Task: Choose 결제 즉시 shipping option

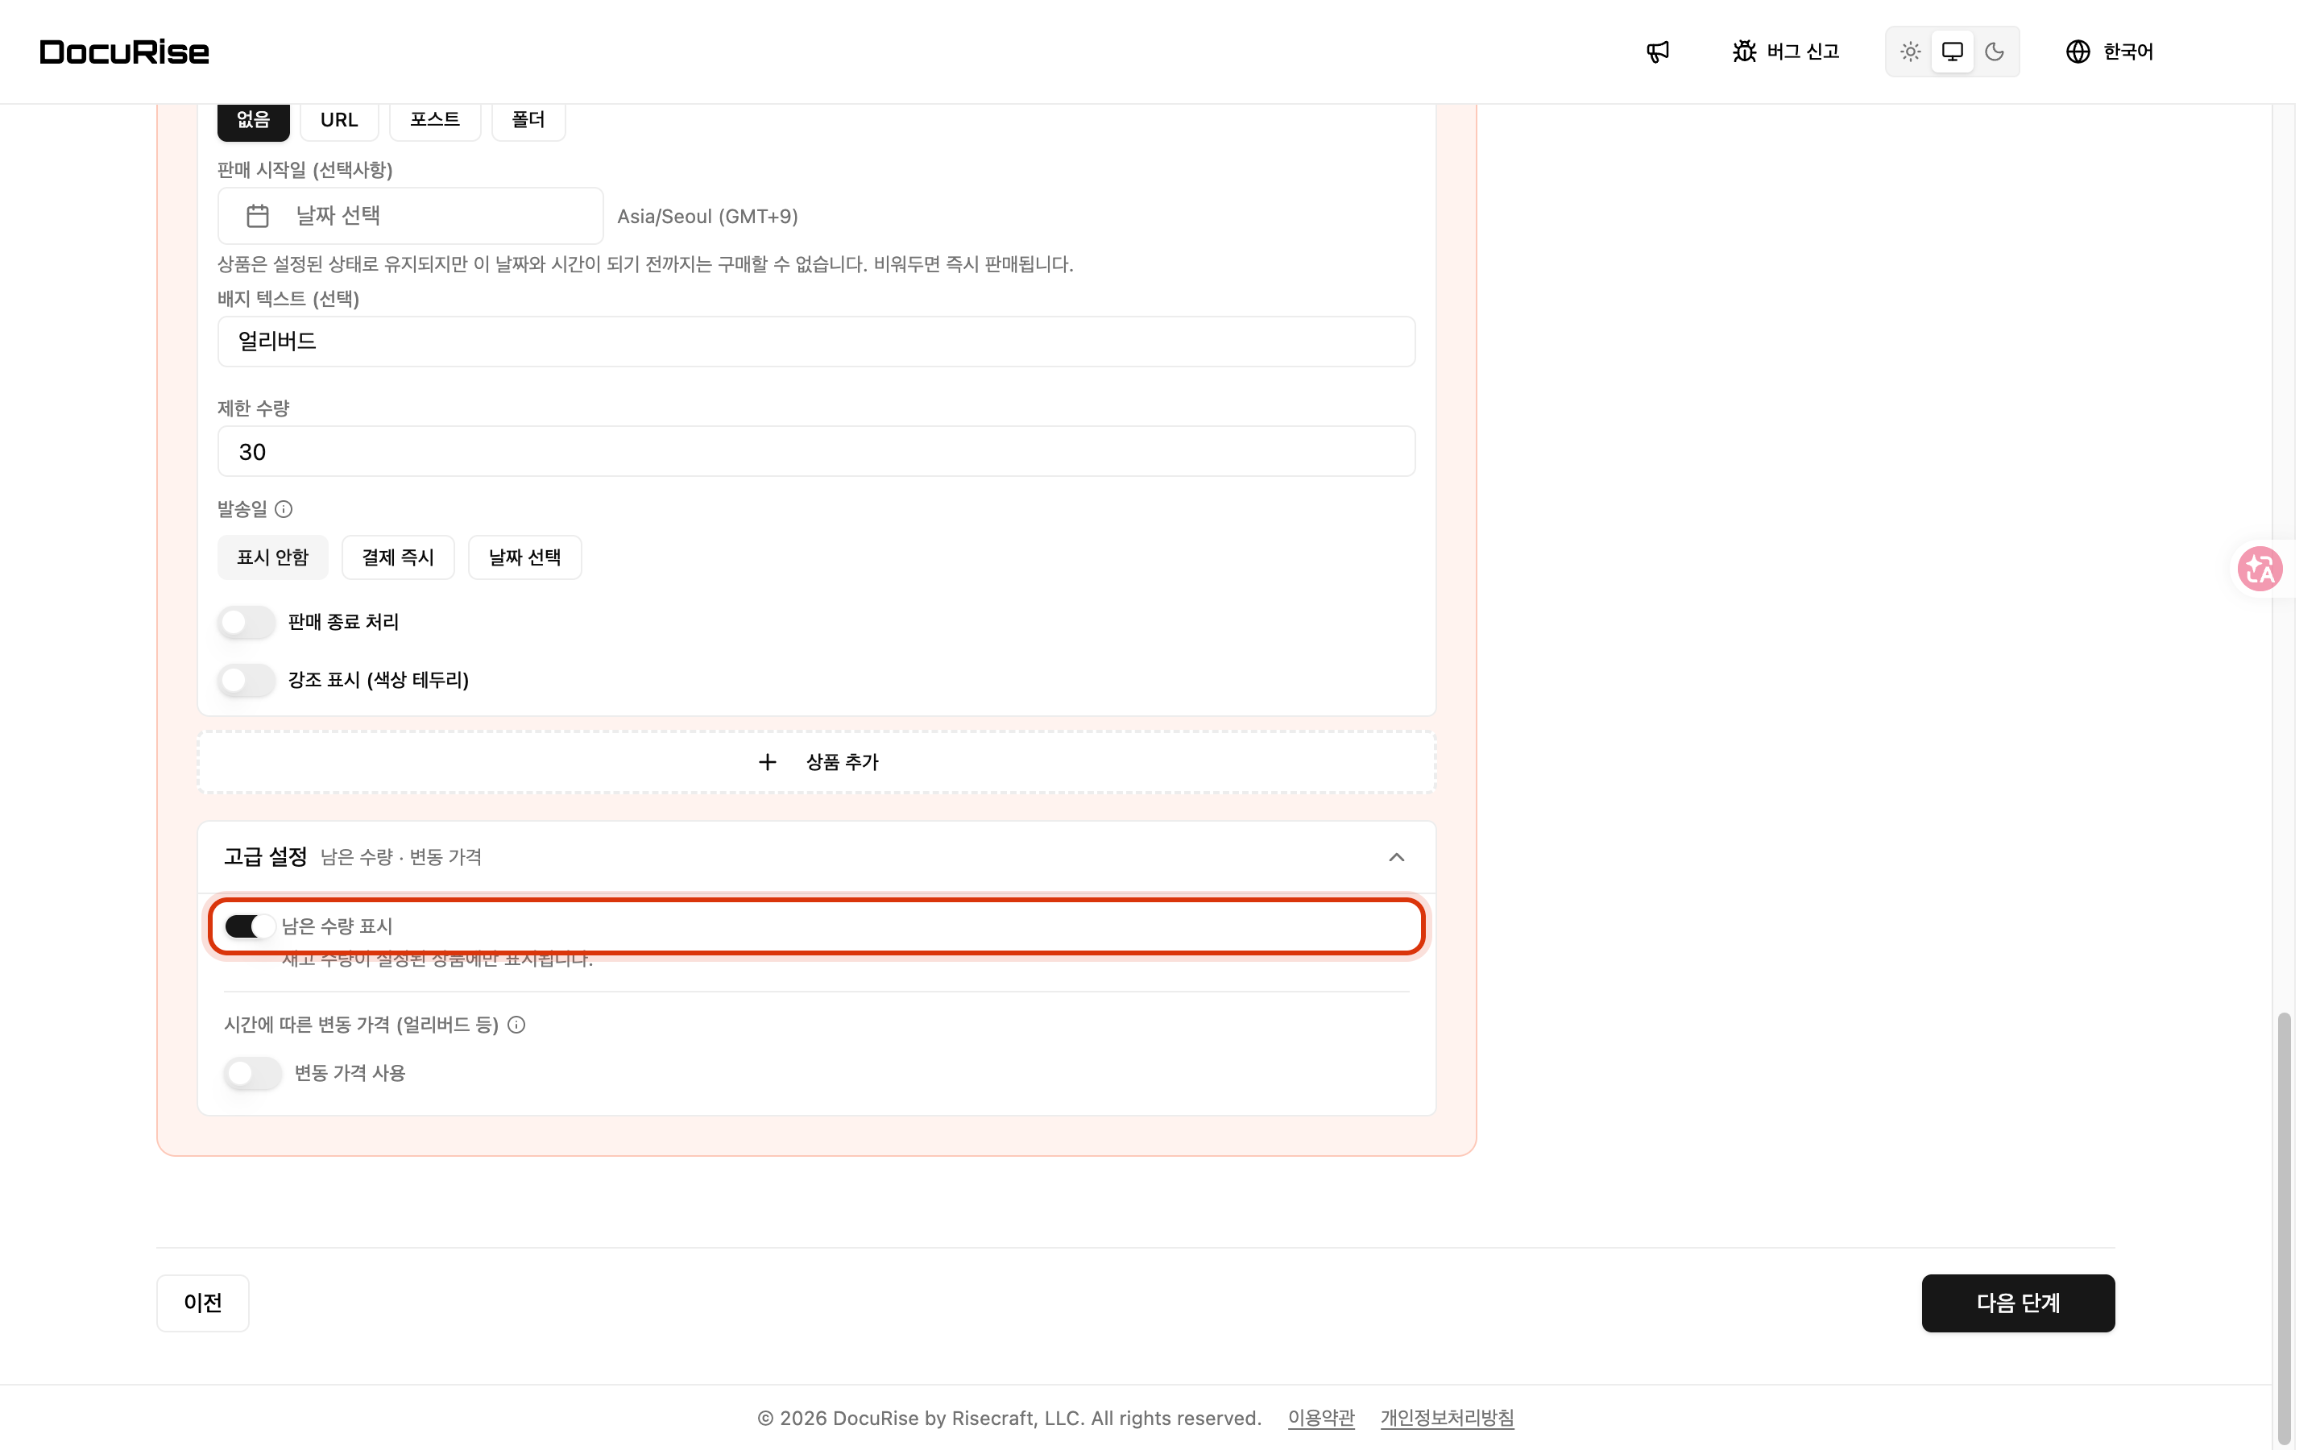Action: 398,557
